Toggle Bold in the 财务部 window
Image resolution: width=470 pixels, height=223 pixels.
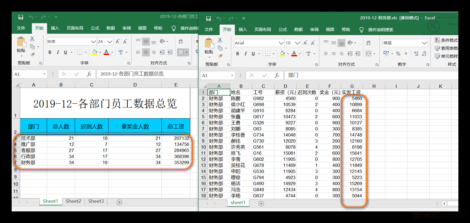[x=238, y=54]
